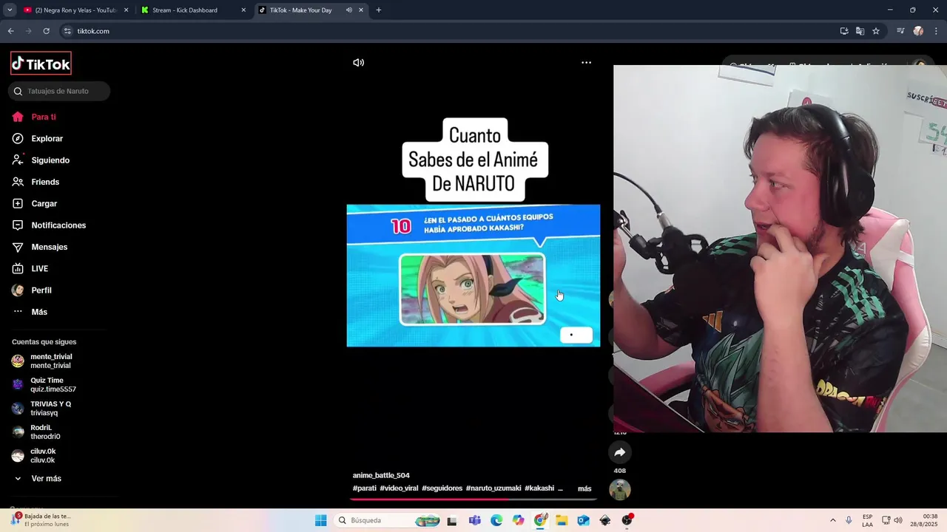This screenshot has width=947, height=532.
Task: Click the #kakashi hashtag
Action: point(539,488)
